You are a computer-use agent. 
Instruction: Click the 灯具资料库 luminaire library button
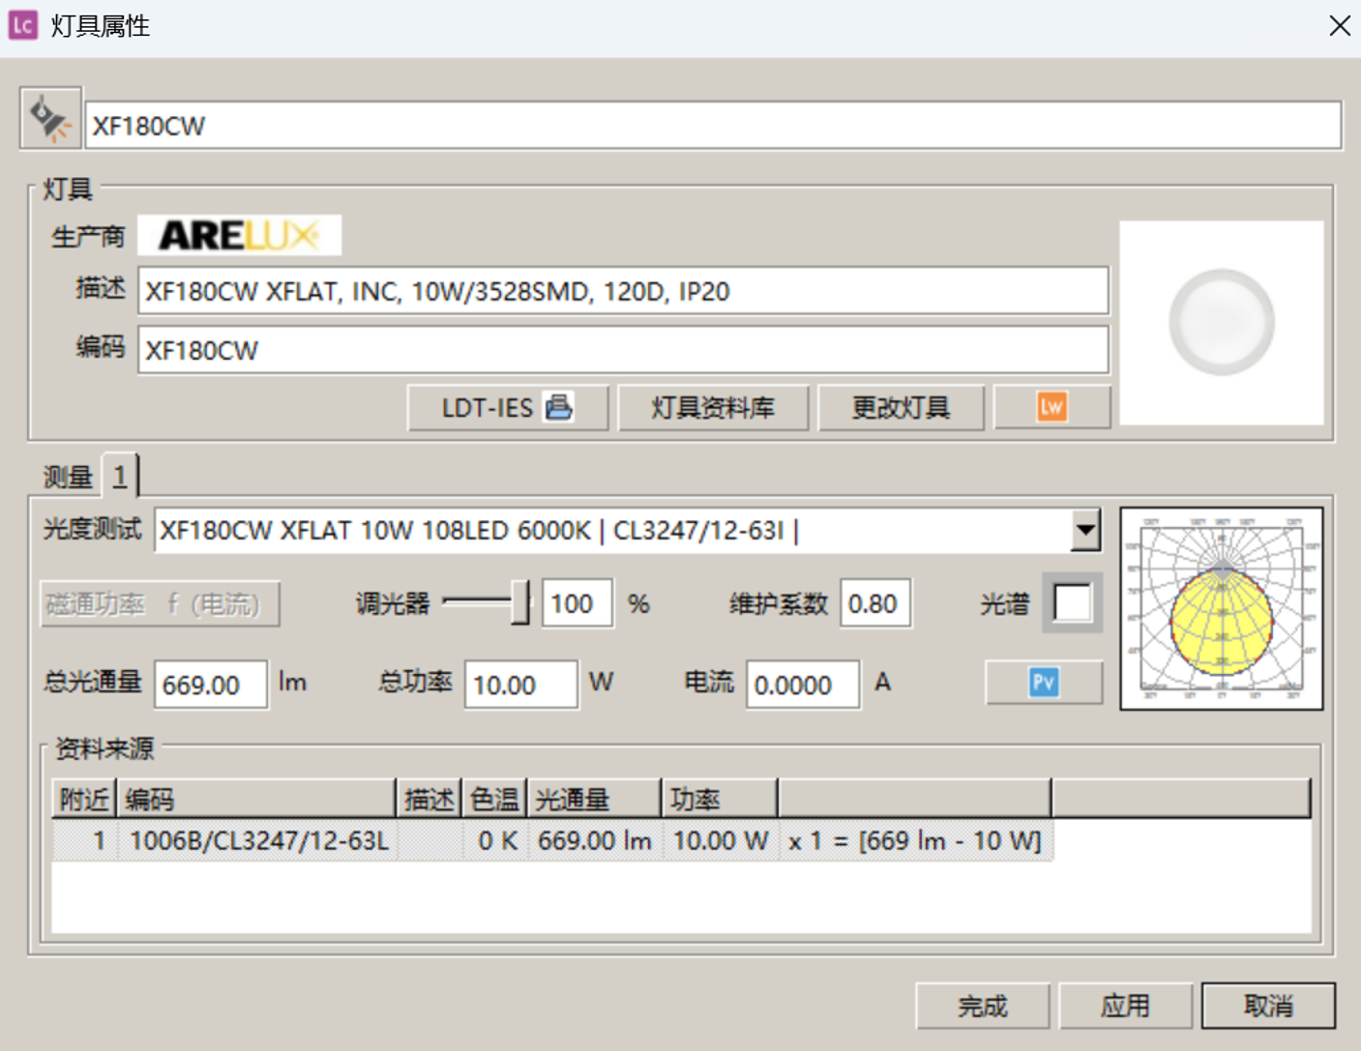click(x=712, y=407)
